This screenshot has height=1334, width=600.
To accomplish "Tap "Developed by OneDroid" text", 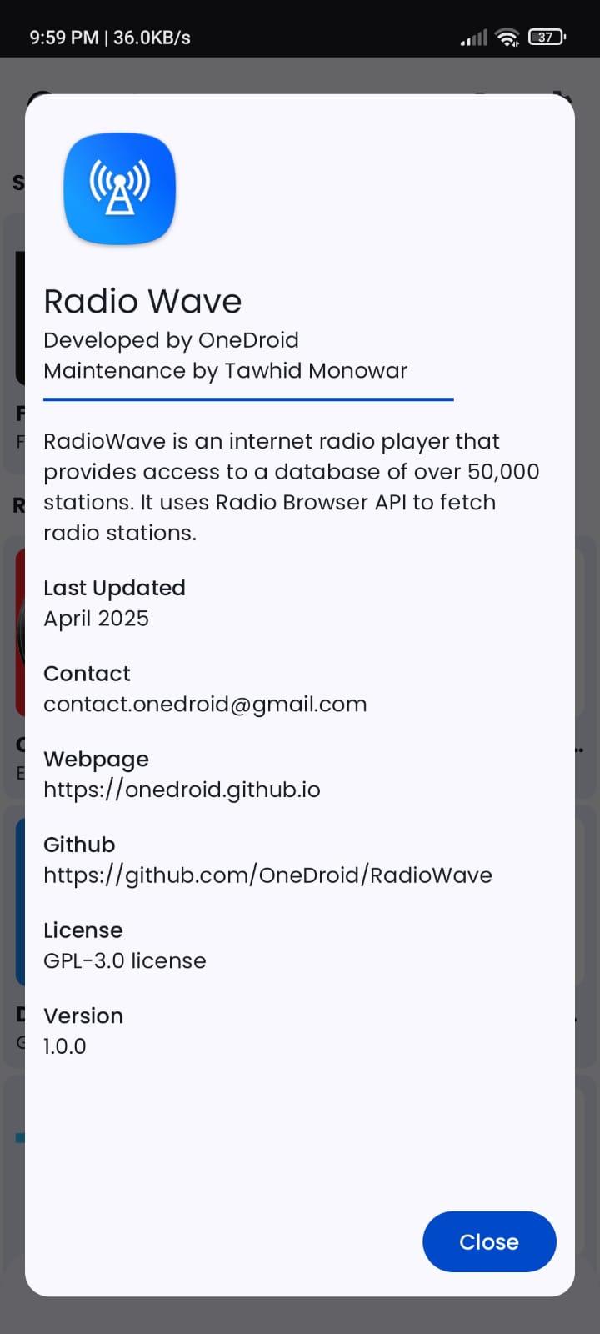I will point(171,340).
